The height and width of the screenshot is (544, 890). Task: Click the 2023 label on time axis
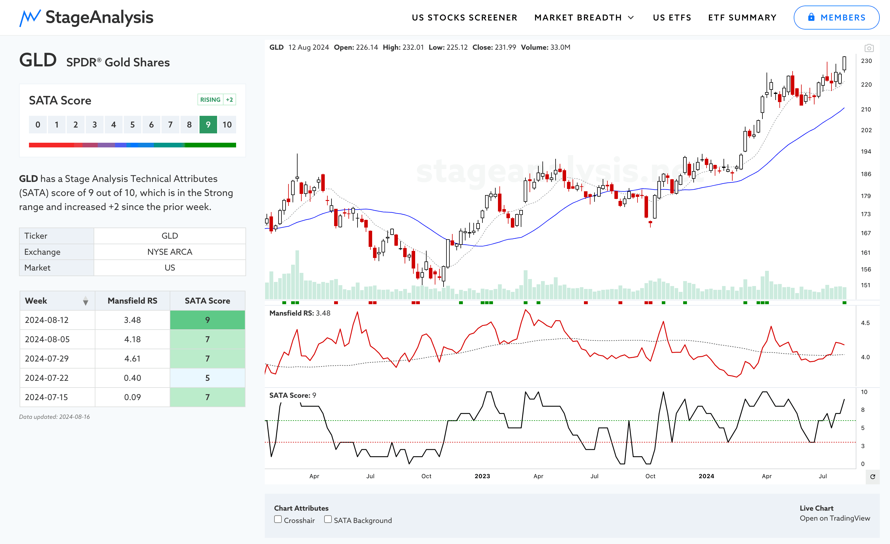482,476
